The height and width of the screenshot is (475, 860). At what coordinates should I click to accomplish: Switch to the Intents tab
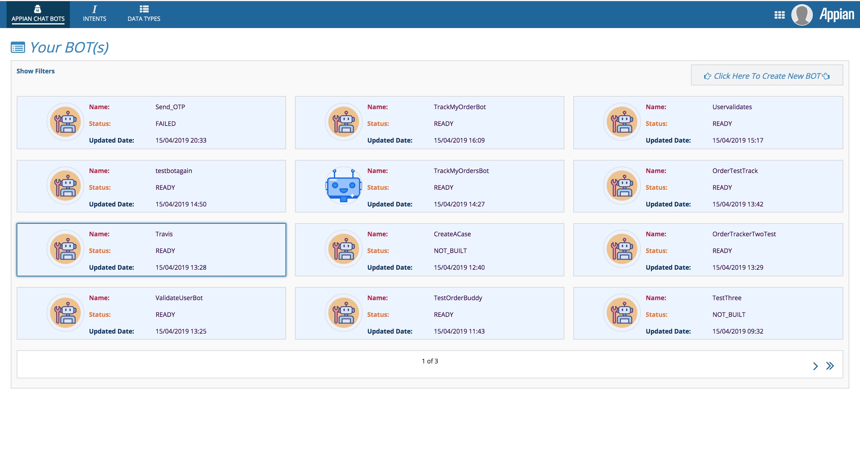[94, 14]
